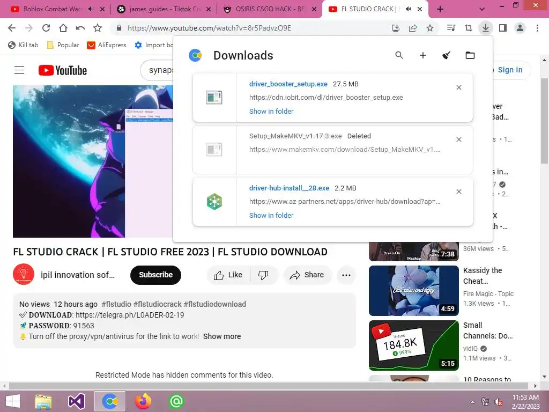Click the browser forward arrow
This screenshot has width=549, height=412.
pyautogui.click(x=29, y=28)
